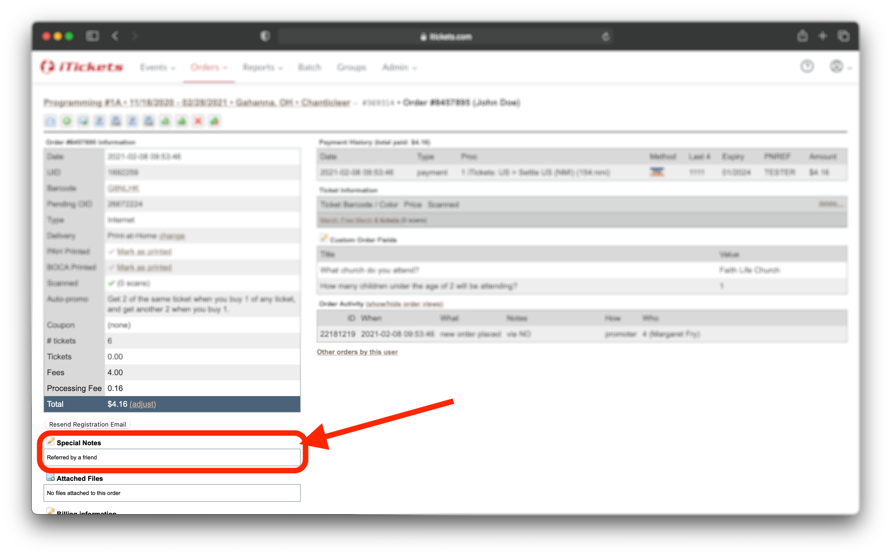
Task: Click the green circle icon in order toolbar
Action: coord(67,121)
